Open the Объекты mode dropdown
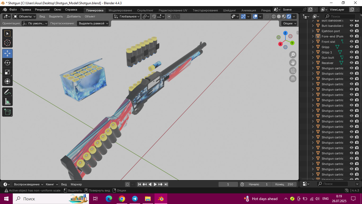The height and width of the screenshot is (204, 362). 25,16
